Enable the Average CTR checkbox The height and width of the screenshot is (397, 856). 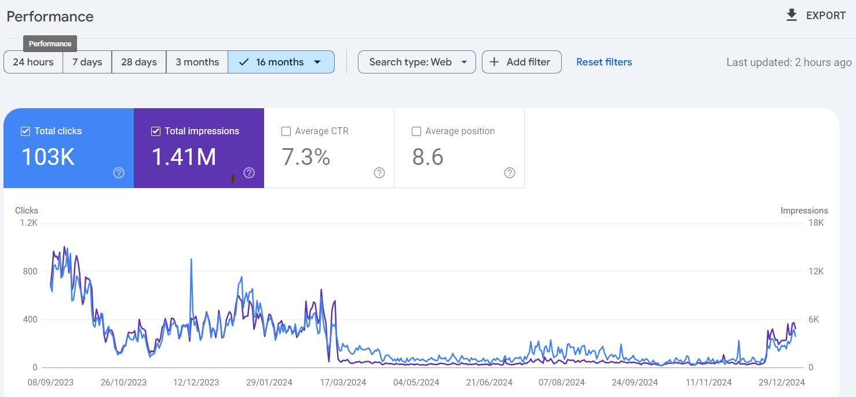[x=286, y=131]
